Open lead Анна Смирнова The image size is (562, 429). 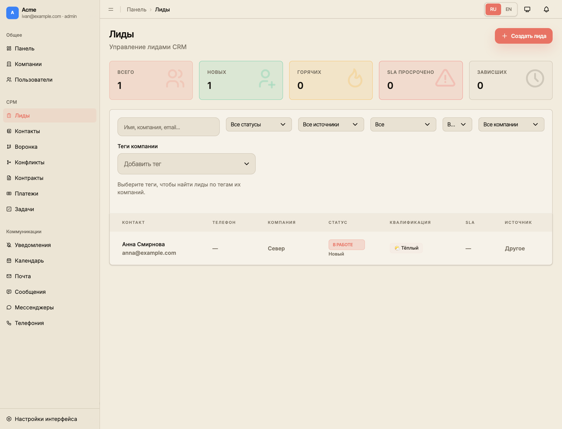pos(143,244)
